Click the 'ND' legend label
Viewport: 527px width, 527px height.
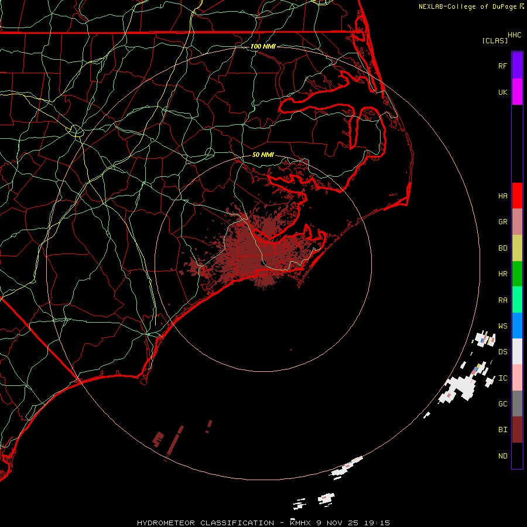pyautogui.click(x=502, y=456)
